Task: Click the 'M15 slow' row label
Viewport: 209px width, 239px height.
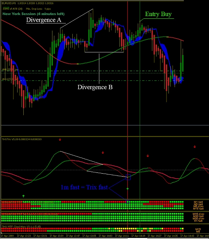Action: point(198,214)
